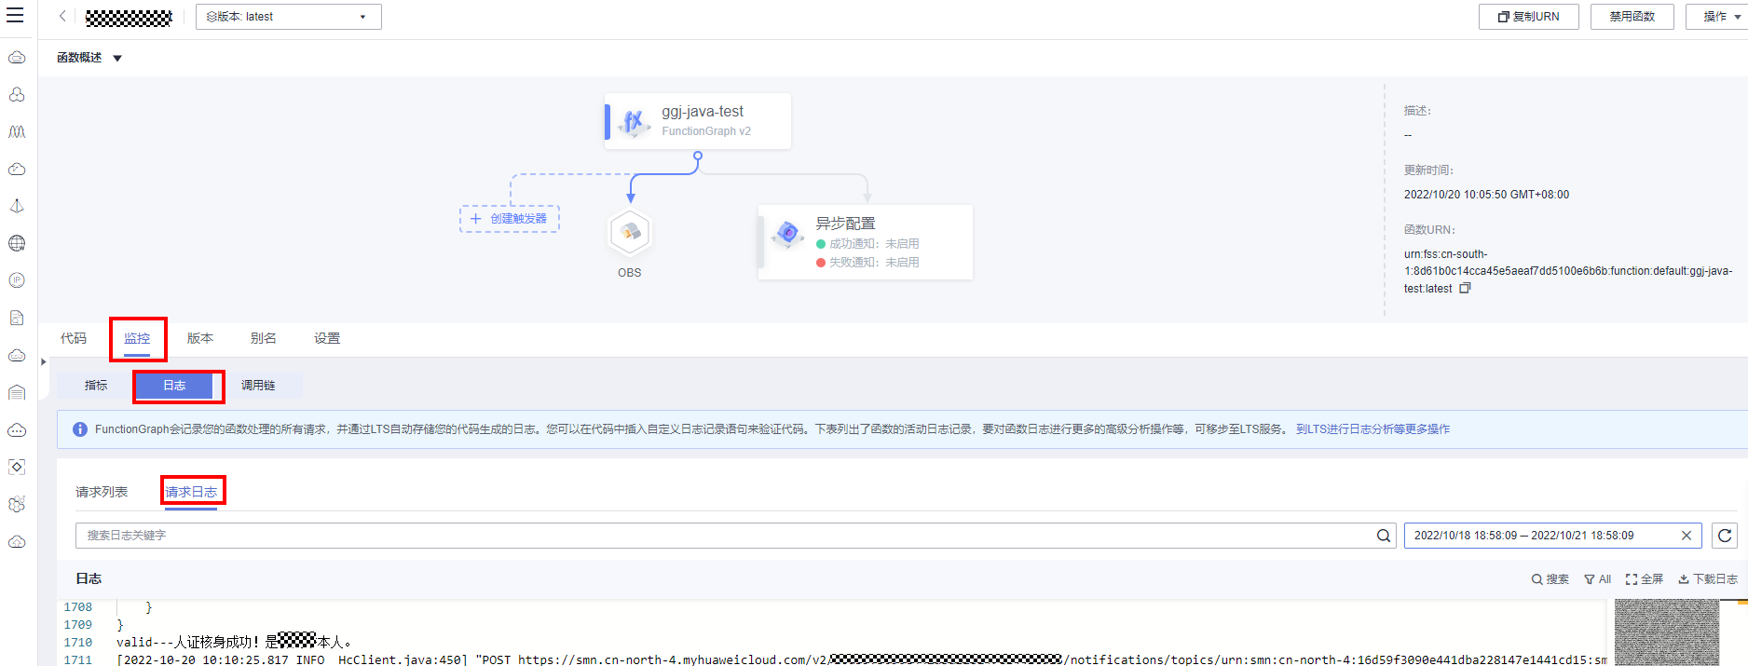The image size is (1748, 666).
Task: Click the cloud with dots sidebar icon
Action: tap(17, 430)
